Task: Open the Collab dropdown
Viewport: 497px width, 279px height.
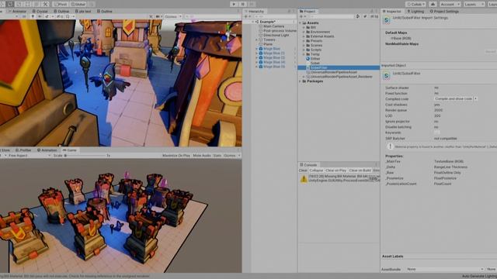Action: click(x=415, y=4)
